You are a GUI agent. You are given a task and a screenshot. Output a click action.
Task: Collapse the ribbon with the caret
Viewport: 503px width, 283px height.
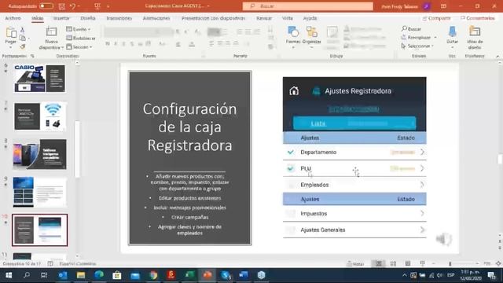click(497, 56)
